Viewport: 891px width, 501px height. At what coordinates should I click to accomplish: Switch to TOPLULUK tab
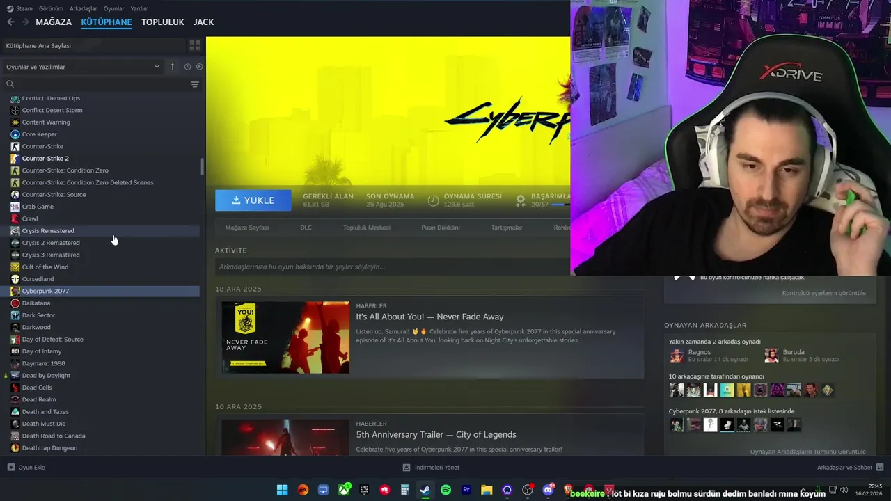click(x=162, y=22)
